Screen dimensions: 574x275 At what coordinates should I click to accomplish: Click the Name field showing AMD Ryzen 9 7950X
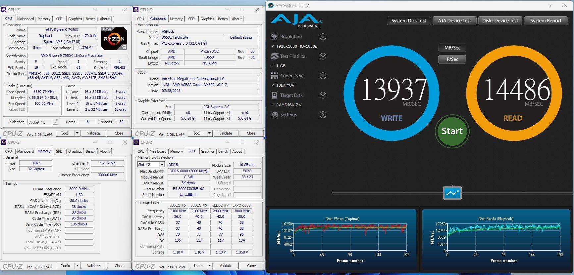tap(62, 30)
